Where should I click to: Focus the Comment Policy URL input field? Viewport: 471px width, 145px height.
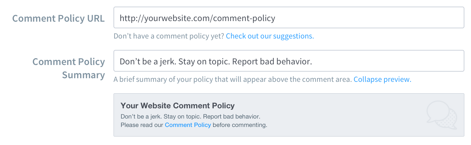tap(289, 17)
